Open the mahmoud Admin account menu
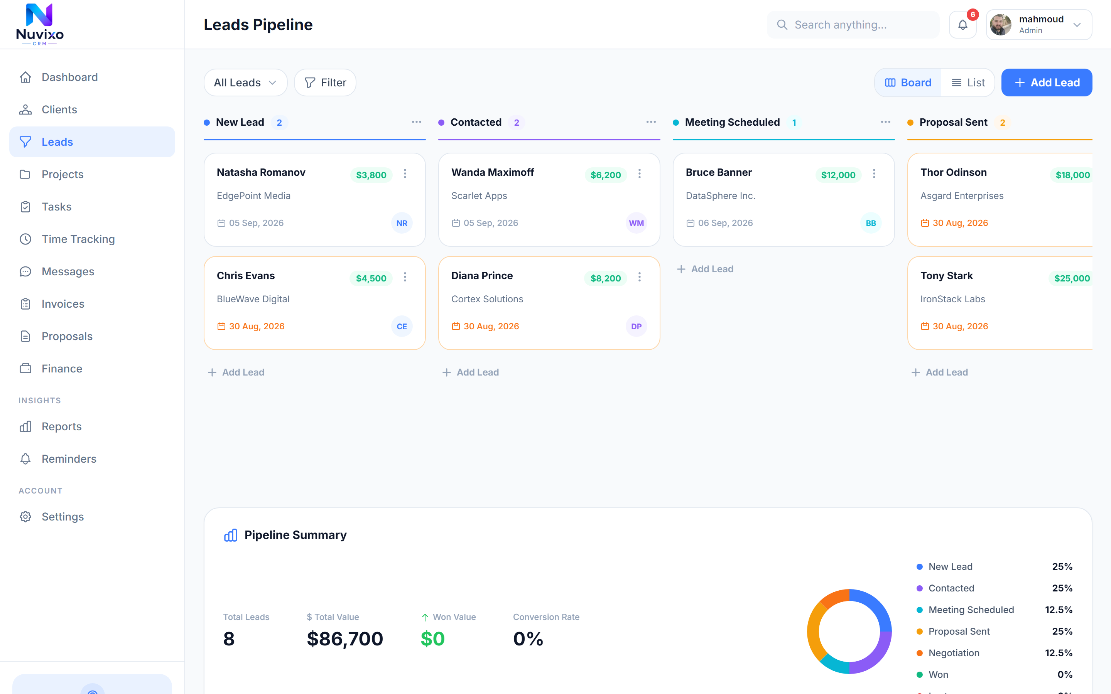 1039,25
